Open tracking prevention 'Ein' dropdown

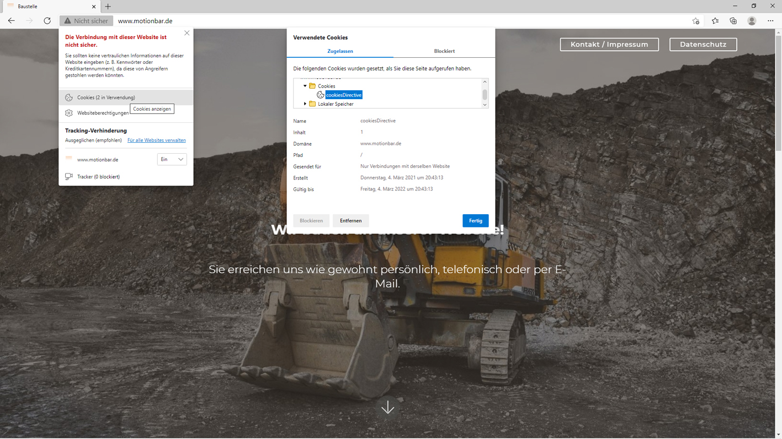point(172,159)
